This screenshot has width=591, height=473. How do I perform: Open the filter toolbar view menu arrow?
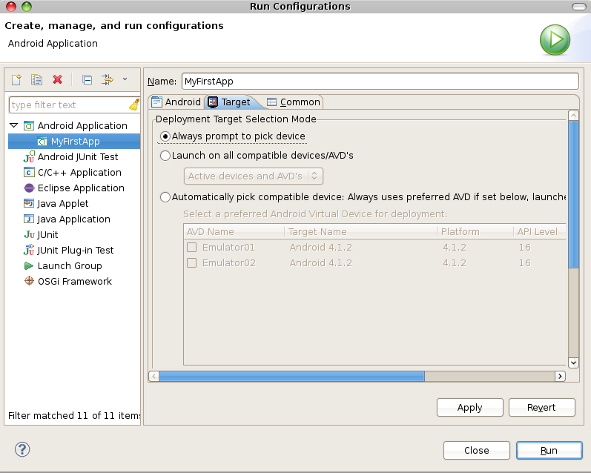[125, 79]
